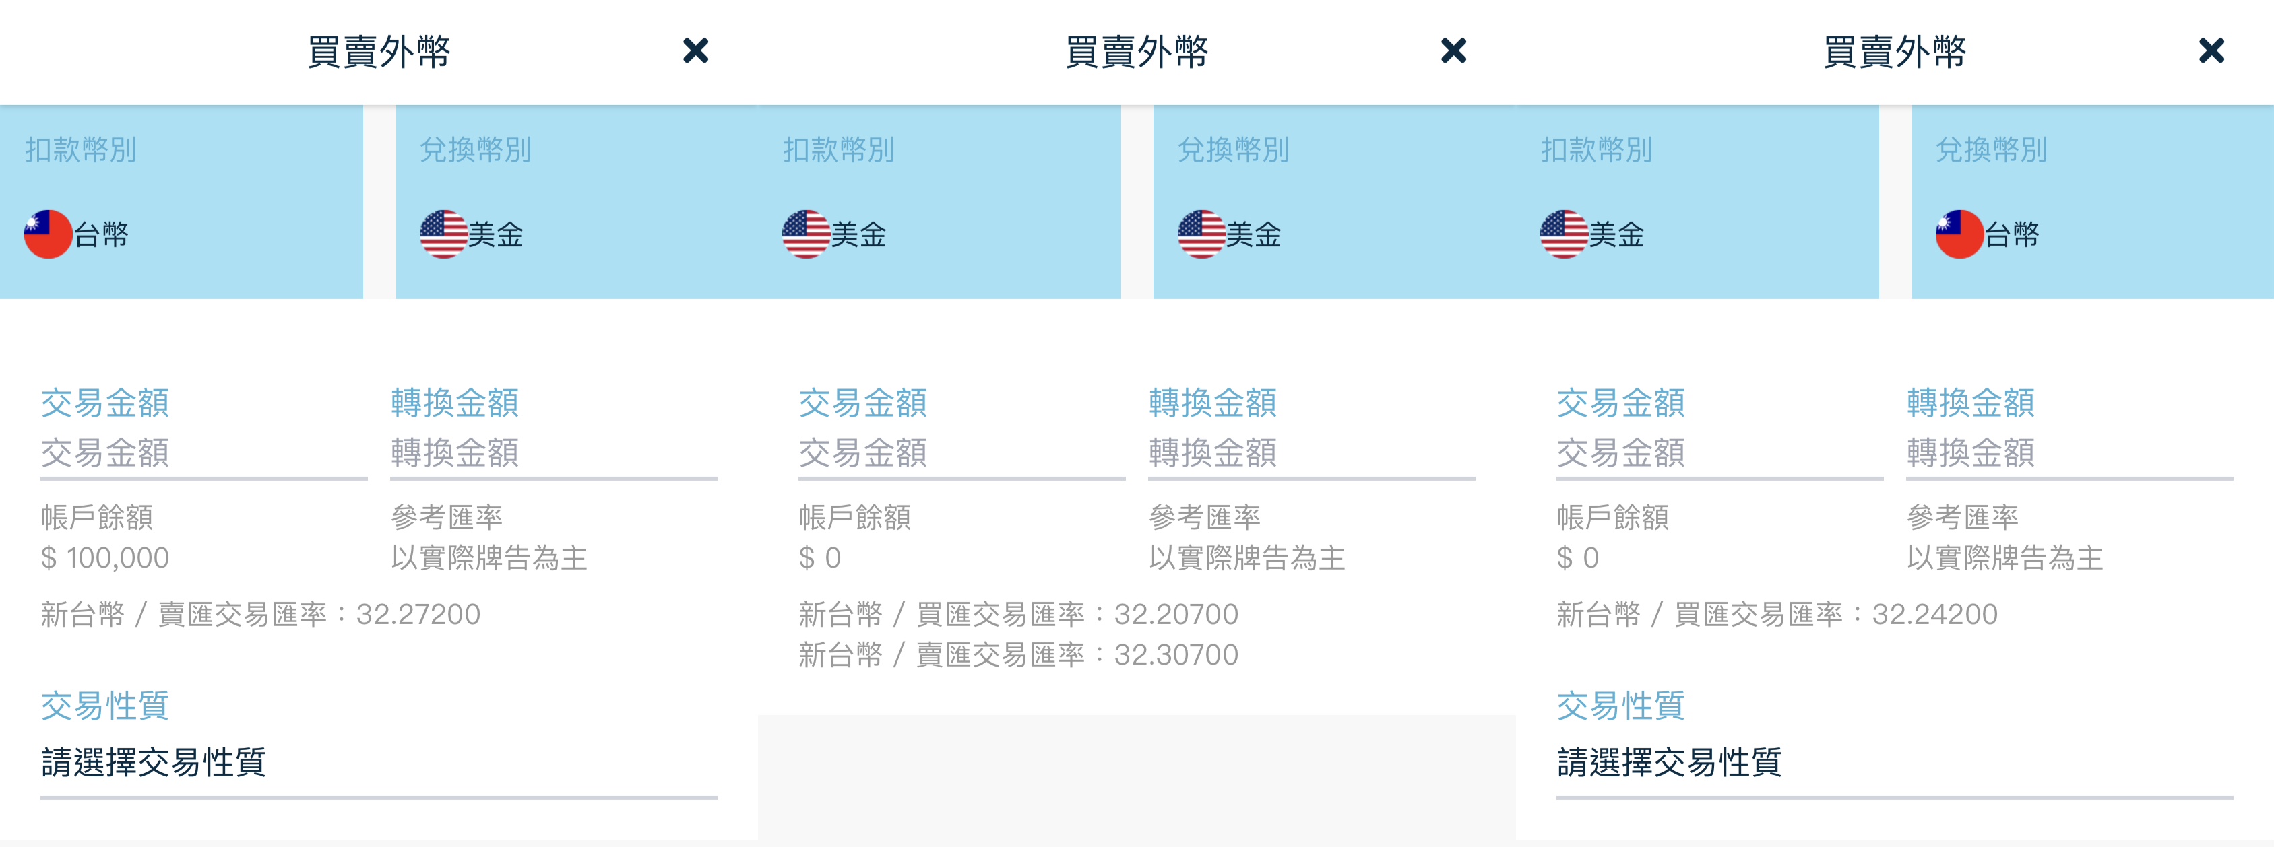
Task: Tap the Taiwan flag in the first 扣款幣別 card
Action: pyautogui.click(x=49, y=234)
